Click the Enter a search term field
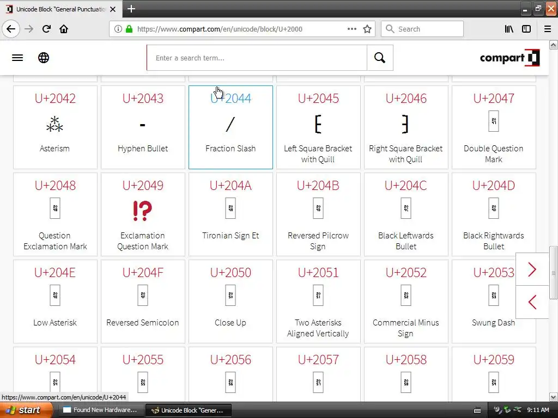Viewport: 558px width, 418px height. (257, 58)
